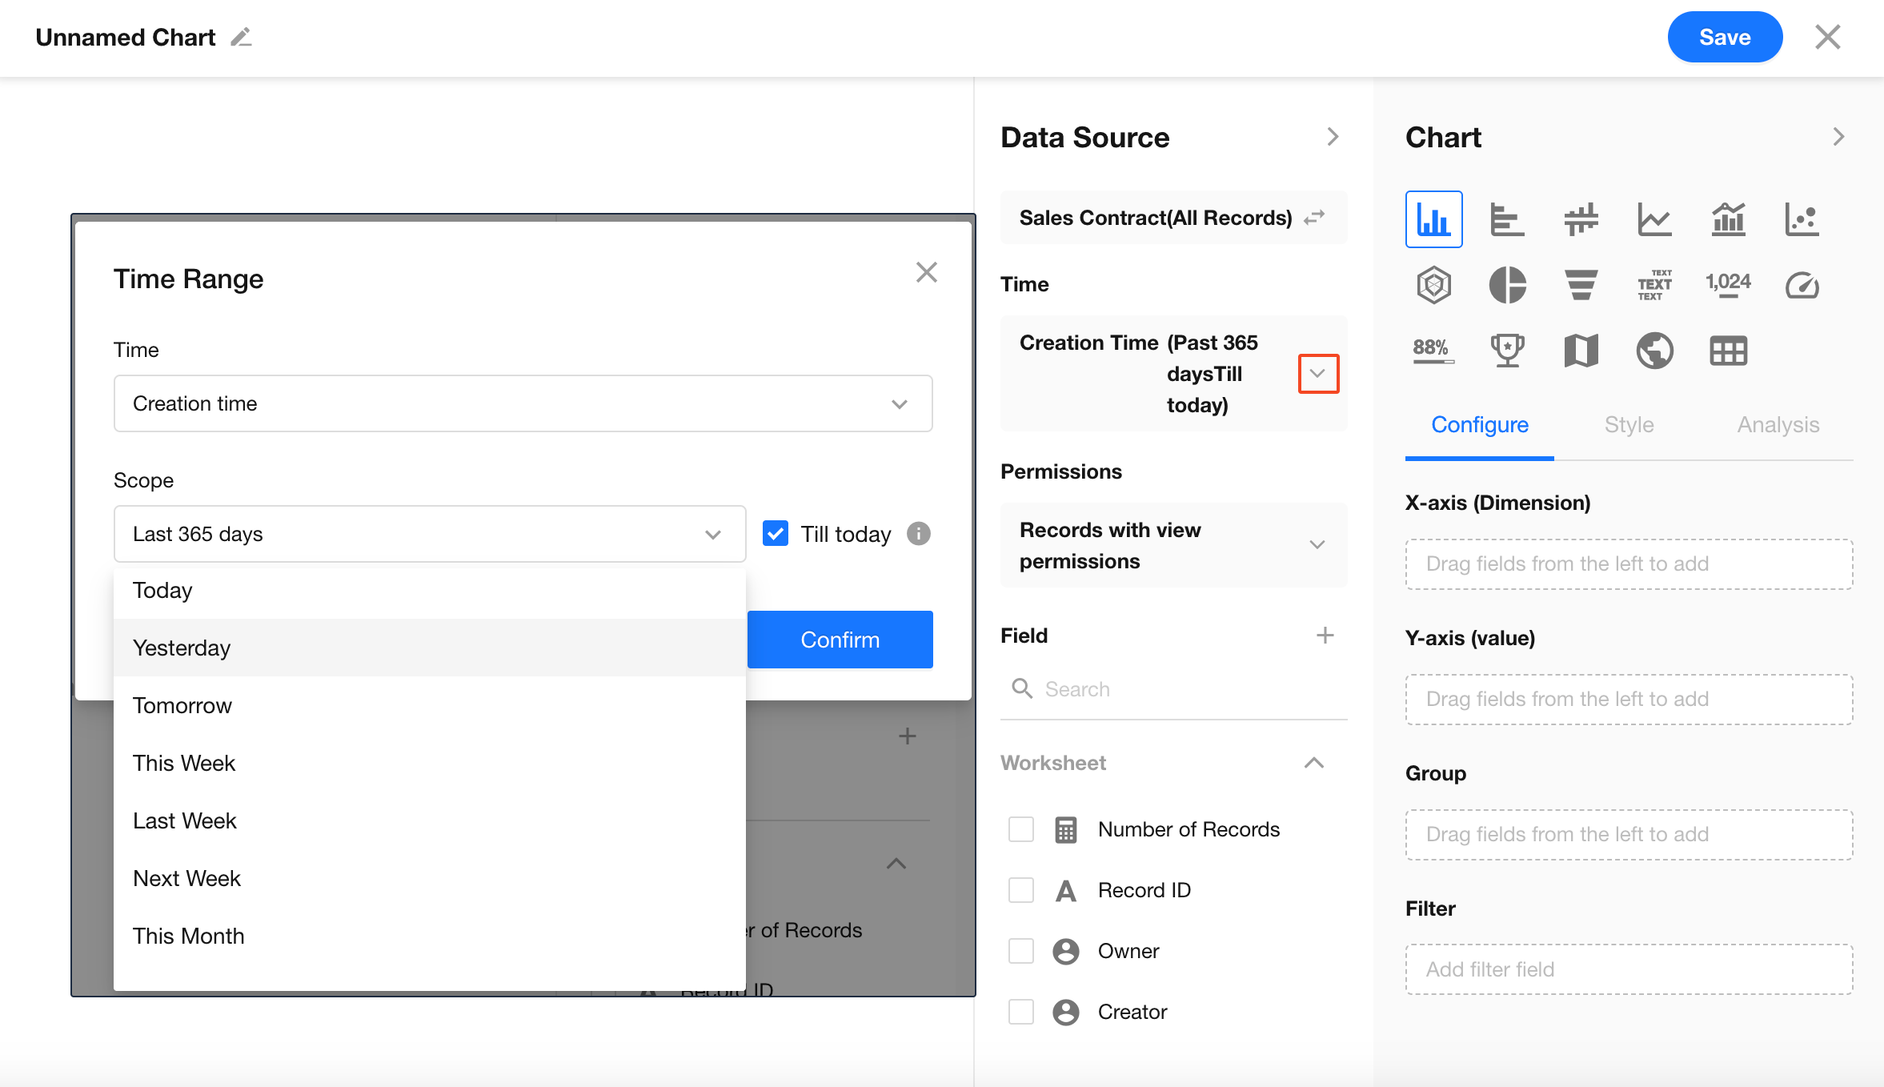Open the Analysis tab
This screenshot has width=1884, height=1087.
click(x=1778, y=424)
